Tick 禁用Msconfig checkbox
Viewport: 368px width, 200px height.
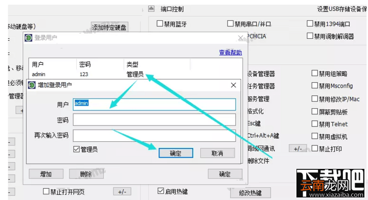(x=314, y=86)
